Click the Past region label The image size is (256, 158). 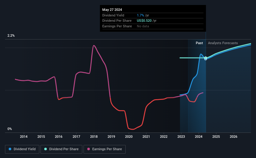tap(199, 43)
